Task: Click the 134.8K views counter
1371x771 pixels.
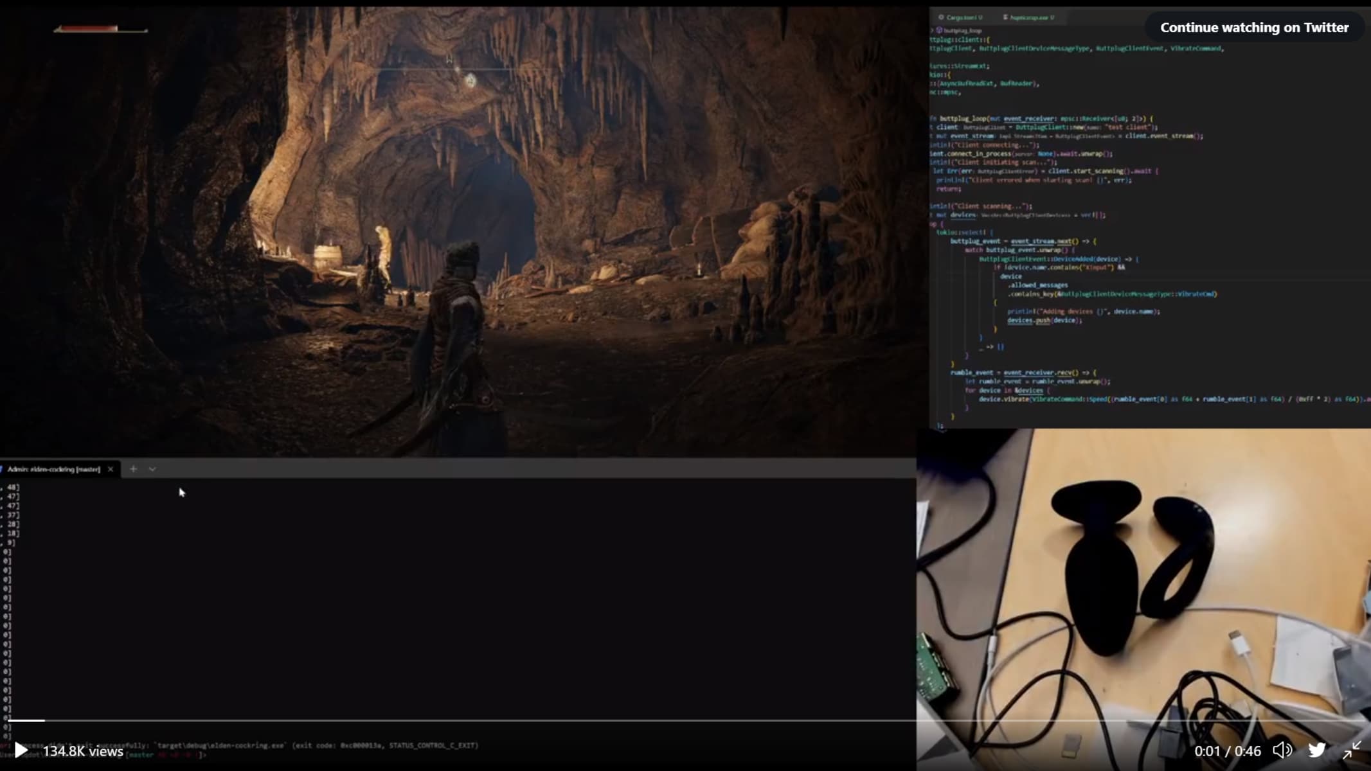Action: [x=83, y=751]
